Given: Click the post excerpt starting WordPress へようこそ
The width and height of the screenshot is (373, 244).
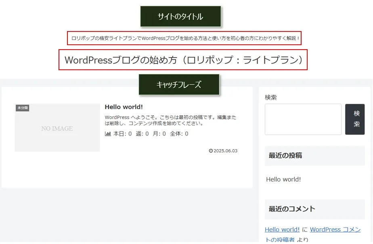Looking at the screenshot, I should 170,120.
